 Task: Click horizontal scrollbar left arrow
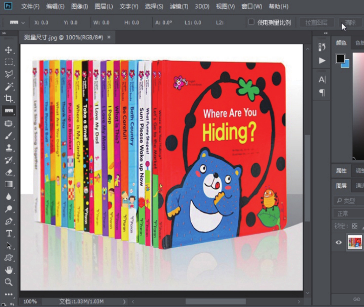(133, 302)
